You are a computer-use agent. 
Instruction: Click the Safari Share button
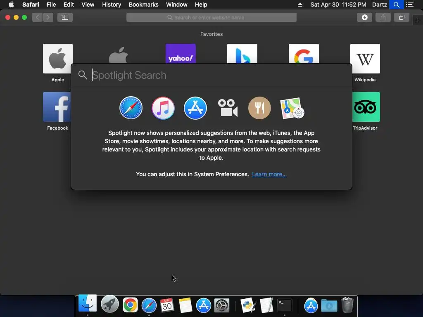383,17
